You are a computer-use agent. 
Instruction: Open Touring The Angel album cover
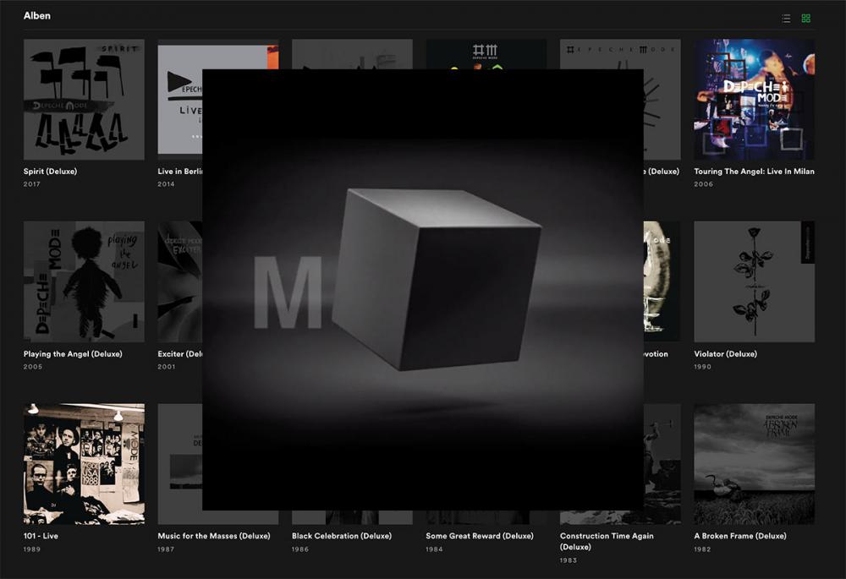pyautogui.click(x=755, y=99)
